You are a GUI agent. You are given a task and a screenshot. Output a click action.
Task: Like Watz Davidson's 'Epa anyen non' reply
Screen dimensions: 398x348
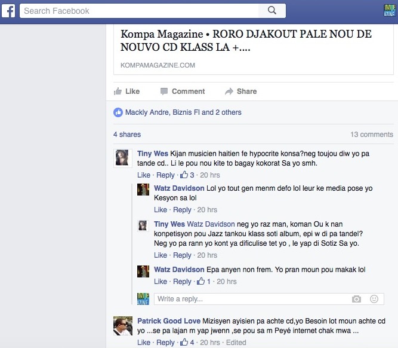pos(161,282)
